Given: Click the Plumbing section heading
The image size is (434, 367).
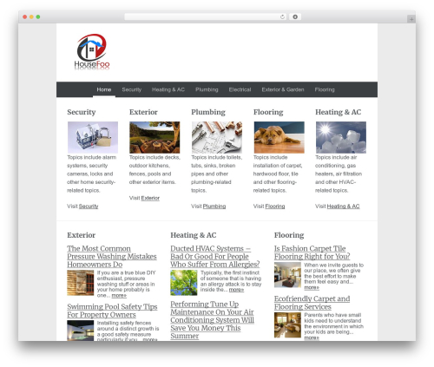Looking at the screenshot, I should pyautogui.click(x=208, y=112).
